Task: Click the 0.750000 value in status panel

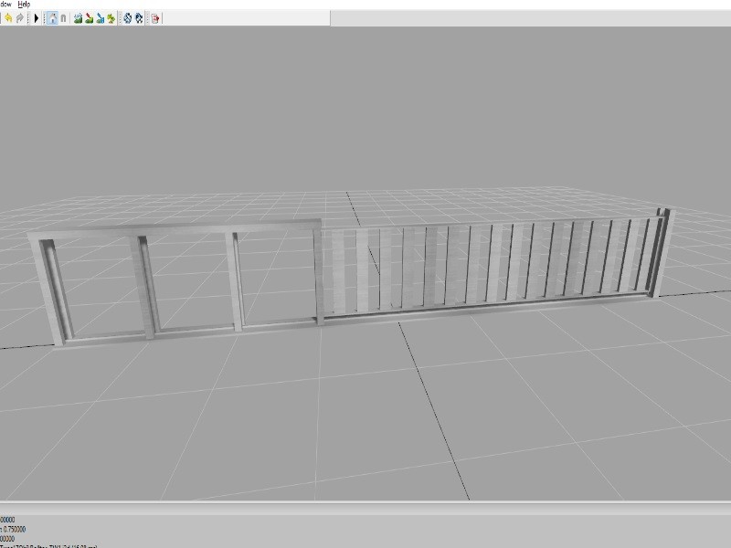Action: [x=14, y=529]
